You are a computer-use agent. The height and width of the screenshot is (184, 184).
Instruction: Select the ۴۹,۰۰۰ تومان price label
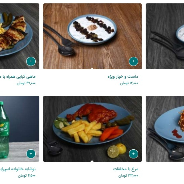(26, 83)
